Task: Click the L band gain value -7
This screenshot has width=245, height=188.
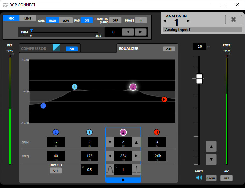Action: 56,142
